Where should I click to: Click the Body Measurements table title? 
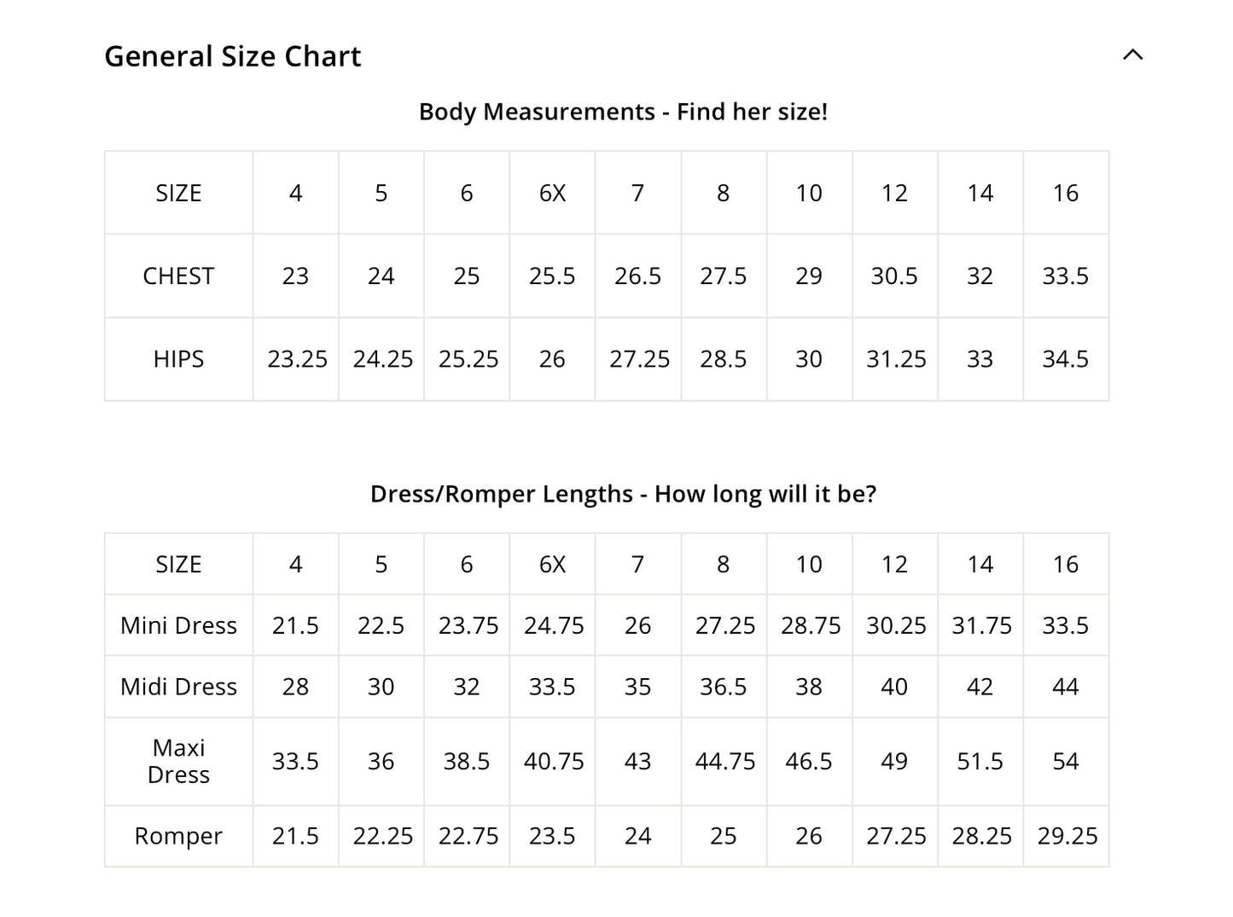623,112
